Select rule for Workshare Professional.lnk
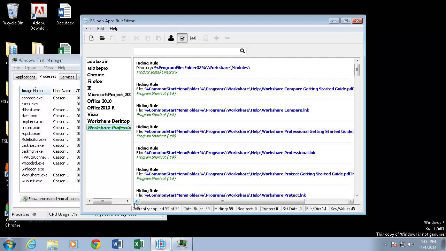 [x=244, y=152]
